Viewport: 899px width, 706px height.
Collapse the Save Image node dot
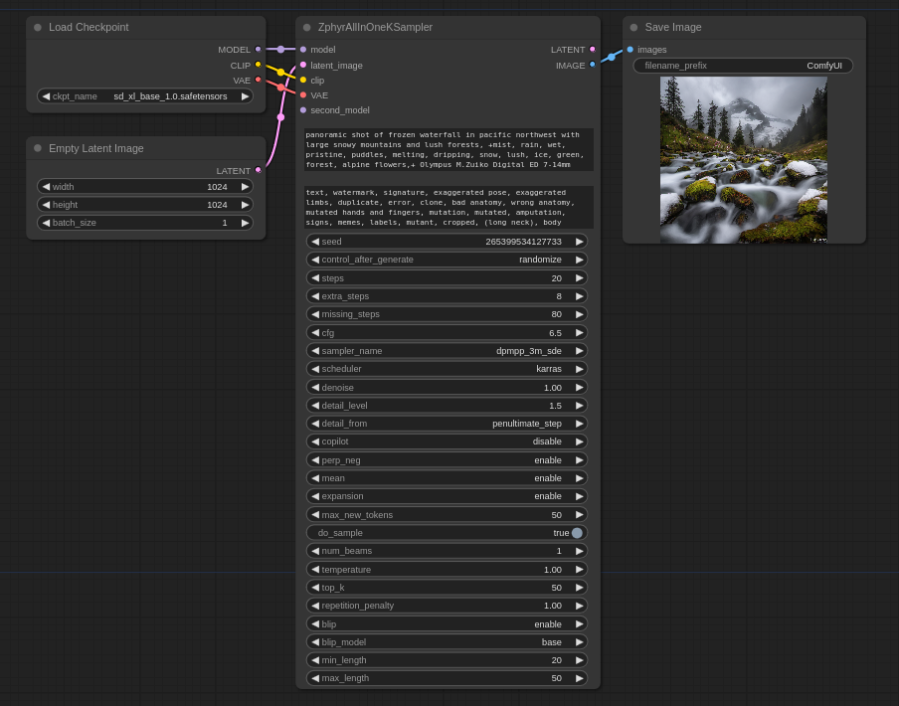click(x=633, y=28)
